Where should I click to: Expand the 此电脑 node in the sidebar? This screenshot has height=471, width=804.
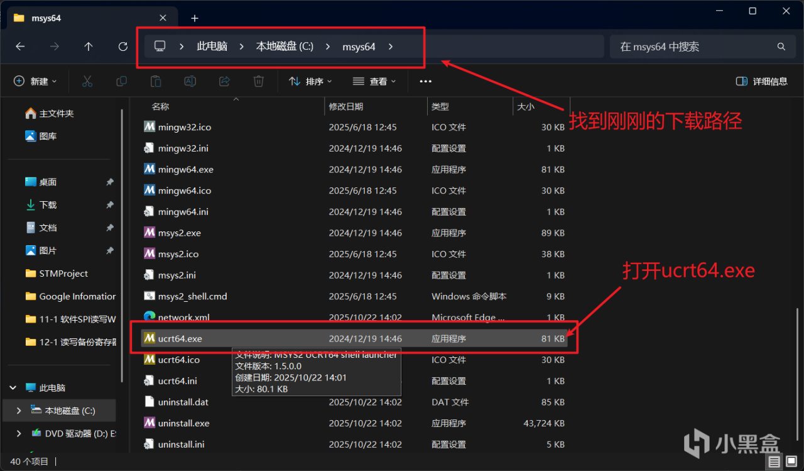click(13, 388)
